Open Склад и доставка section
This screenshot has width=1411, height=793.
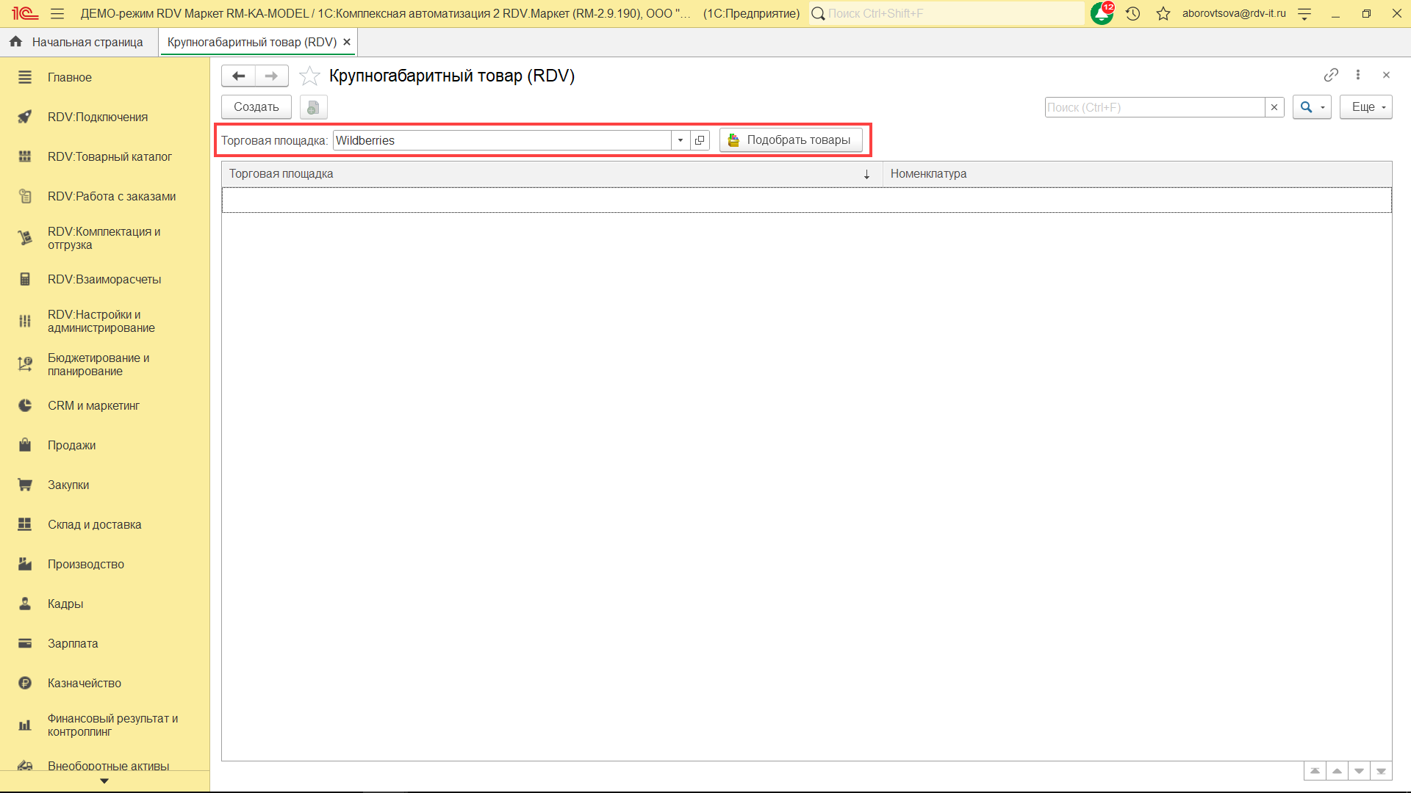coord(94,524)
